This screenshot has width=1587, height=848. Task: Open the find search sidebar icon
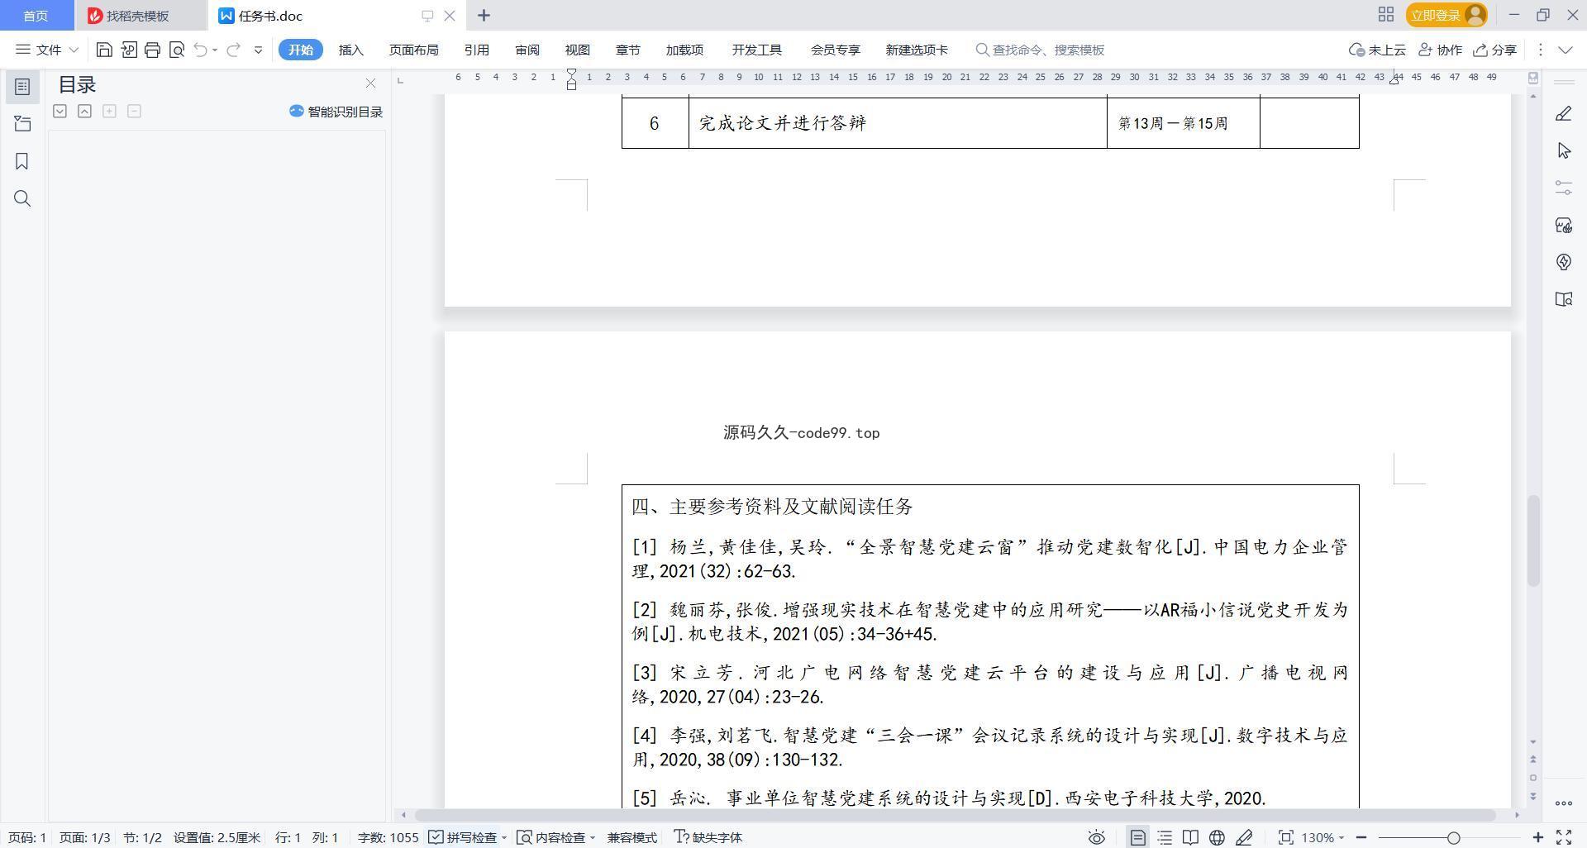(22, 198)
